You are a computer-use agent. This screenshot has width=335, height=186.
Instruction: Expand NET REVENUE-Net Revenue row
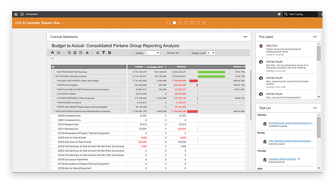click(x=57, y=72)
